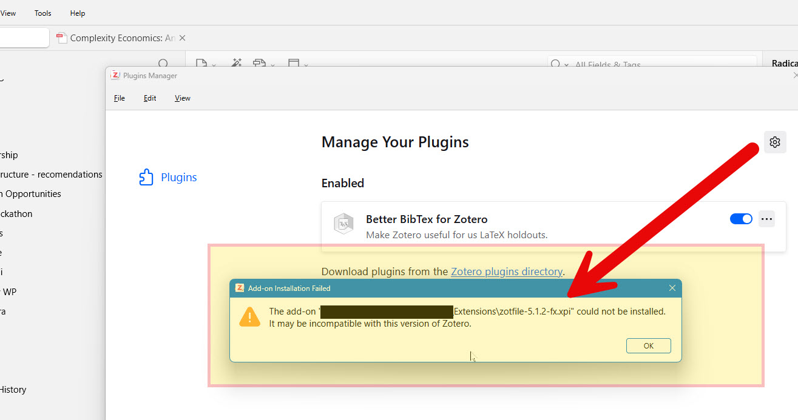This screenshot has height=420, width=798.
Task: Click the New Note toolbar icon
Action: 294,63
